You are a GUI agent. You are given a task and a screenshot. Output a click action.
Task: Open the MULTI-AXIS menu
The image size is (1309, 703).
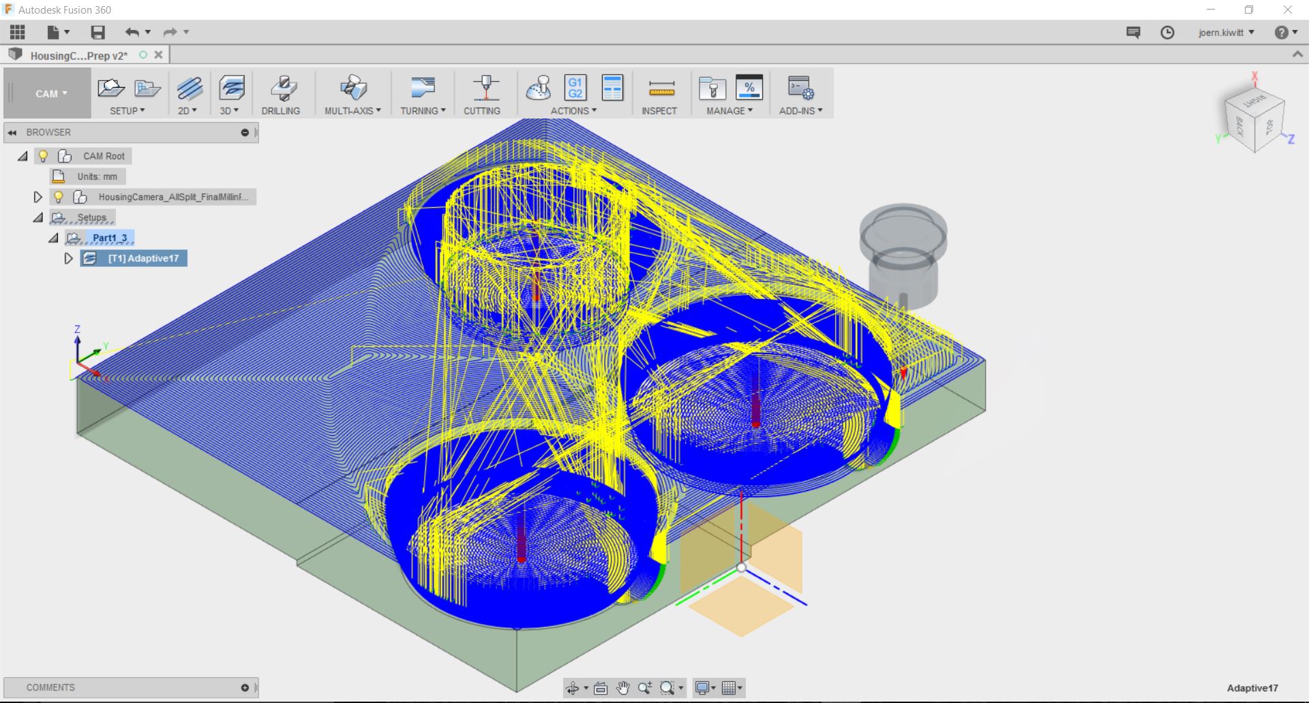pos(352,110)
